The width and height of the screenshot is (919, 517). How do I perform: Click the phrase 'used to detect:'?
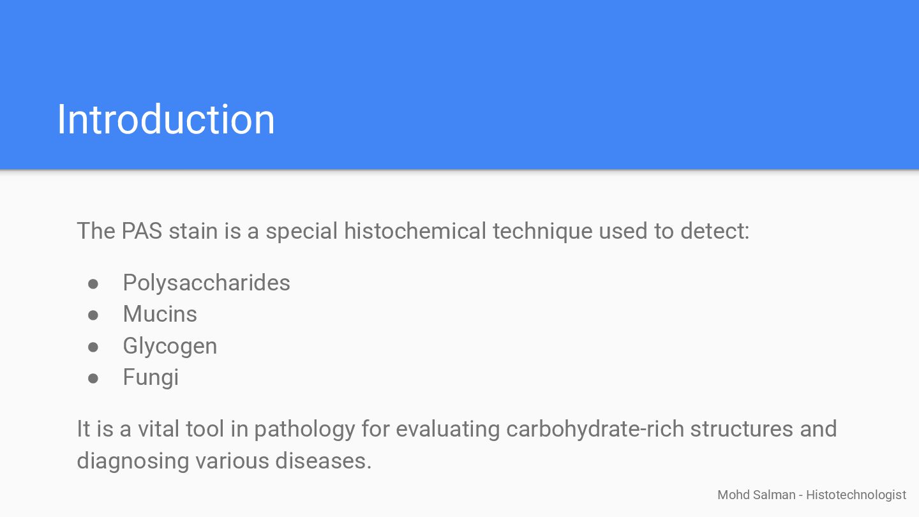click(x=673, y=231)
